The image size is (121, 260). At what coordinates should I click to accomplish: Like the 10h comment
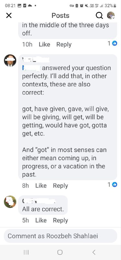tap(44, 45)
